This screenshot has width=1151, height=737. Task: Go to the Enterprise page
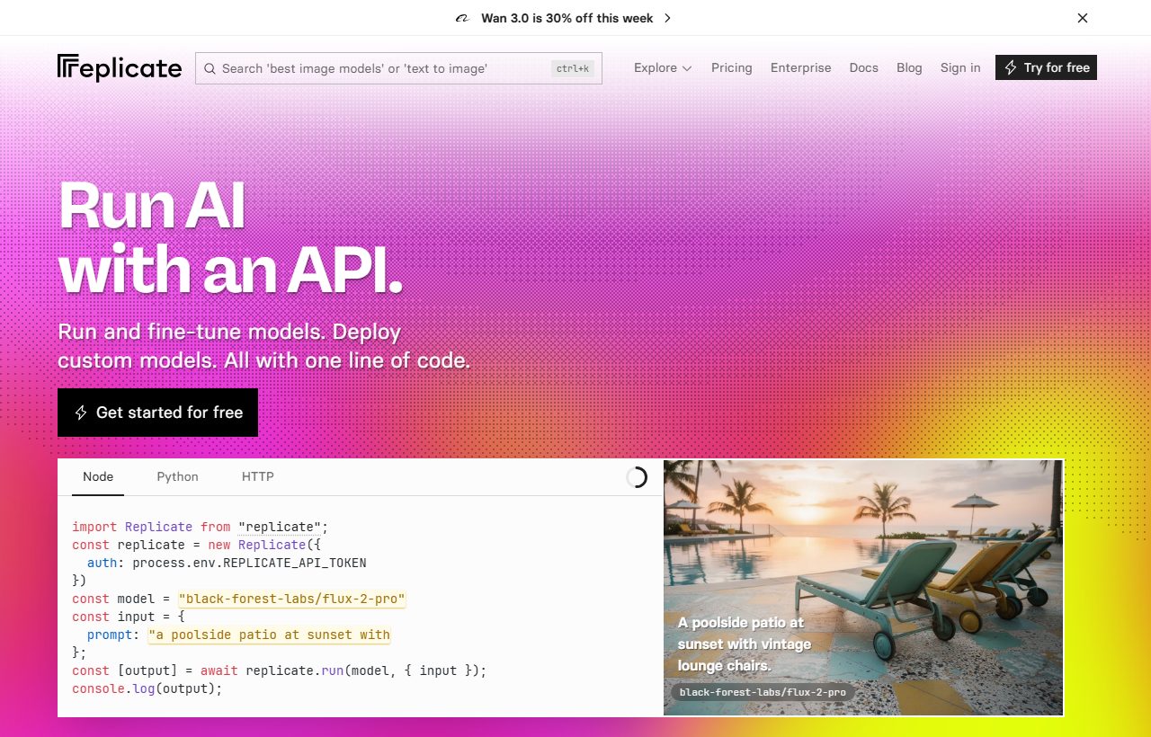[800, 67]
